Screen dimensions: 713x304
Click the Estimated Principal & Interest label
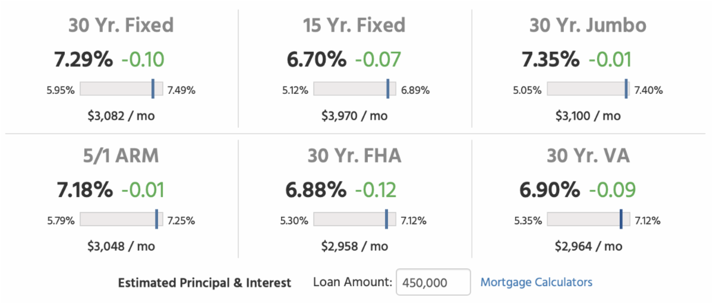point(204,283)
